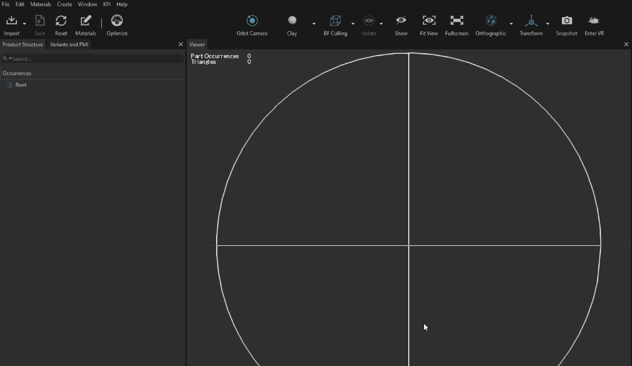Screen dimensions: 632x366
Task: Open the File menu
Action: [x=6, y=4]
